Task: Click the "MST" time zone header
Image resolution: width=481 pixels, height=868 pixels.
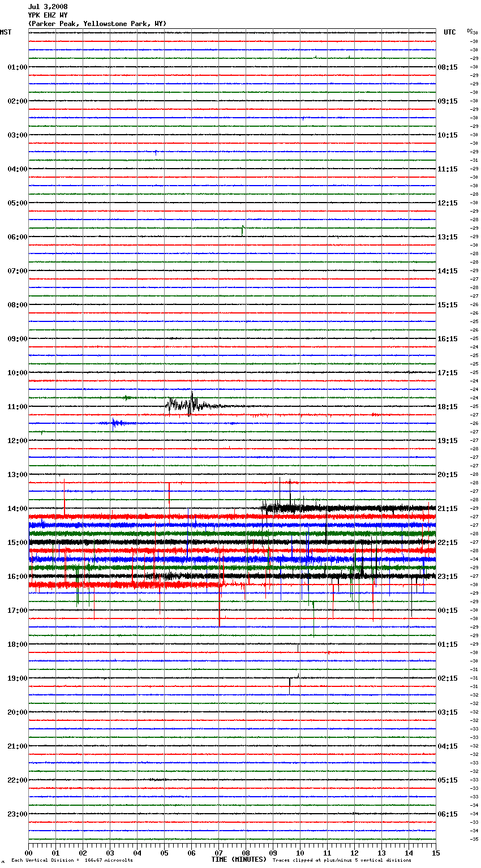Action: tap(6, 32)
